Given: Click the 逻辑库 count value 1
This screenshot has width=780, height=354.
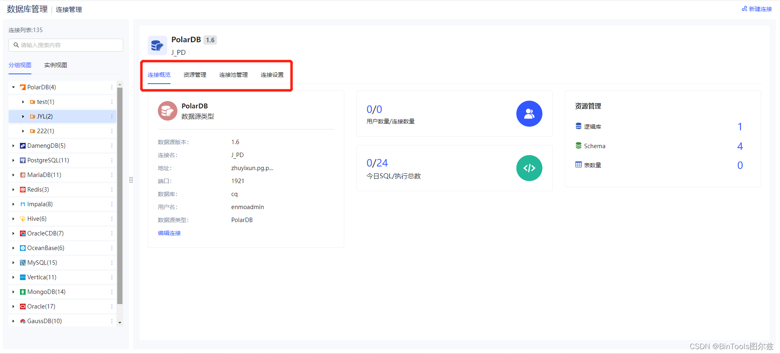Looking at the screenshot, I should pyautogui.click(x=740, y=127).
